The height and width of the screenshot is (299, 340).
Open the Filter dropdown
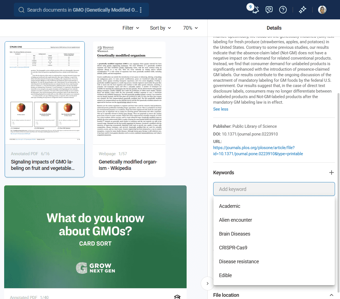tap(131, 28)
